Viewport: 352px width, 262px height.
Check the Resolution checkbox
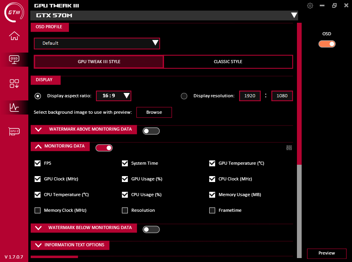tap(125, 210)
